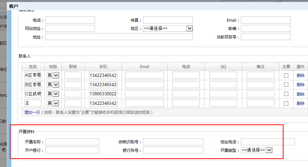Open the 地区 dropdown
This screenshot has width=308, height=167.
tap(168, 29)
